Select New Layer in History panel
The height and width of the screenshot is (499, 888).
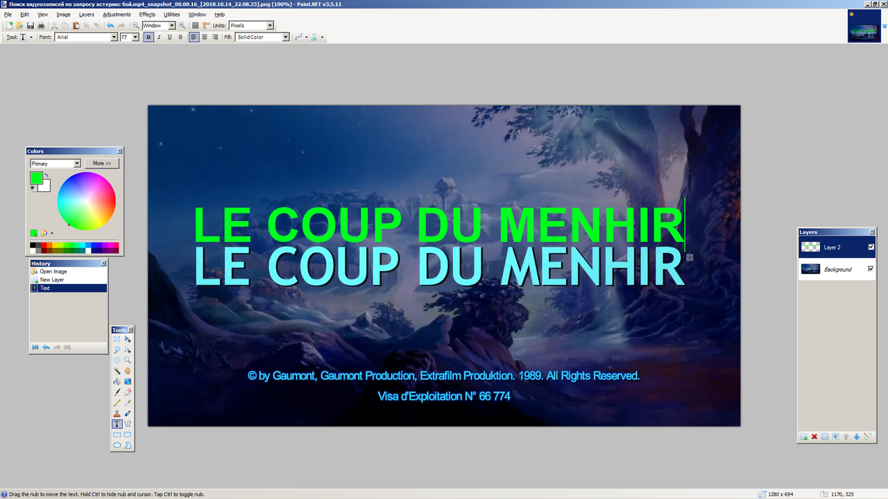click(69, 280)
